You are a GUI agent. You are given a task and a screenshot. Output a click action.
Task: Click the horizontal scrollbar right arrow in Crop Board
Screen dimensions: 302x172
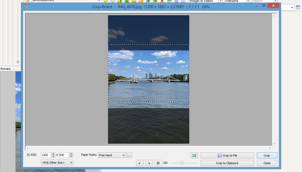270,148
